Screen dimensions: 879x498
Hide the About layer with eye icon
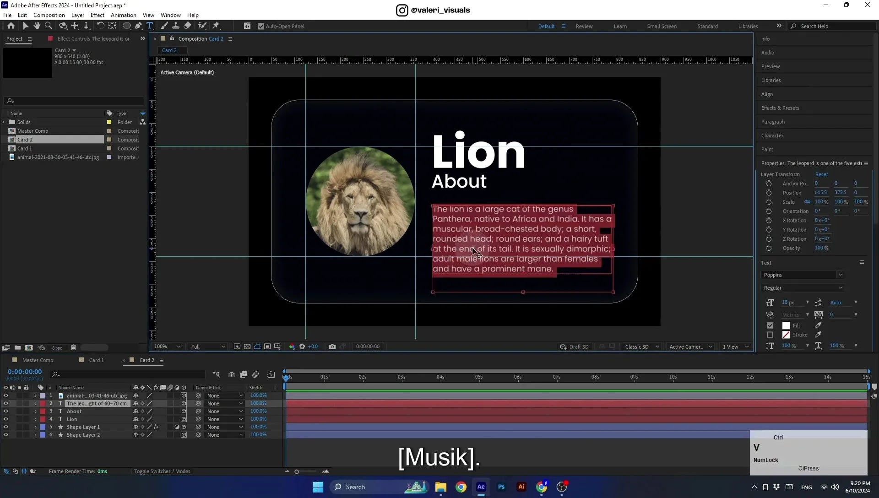6,411
